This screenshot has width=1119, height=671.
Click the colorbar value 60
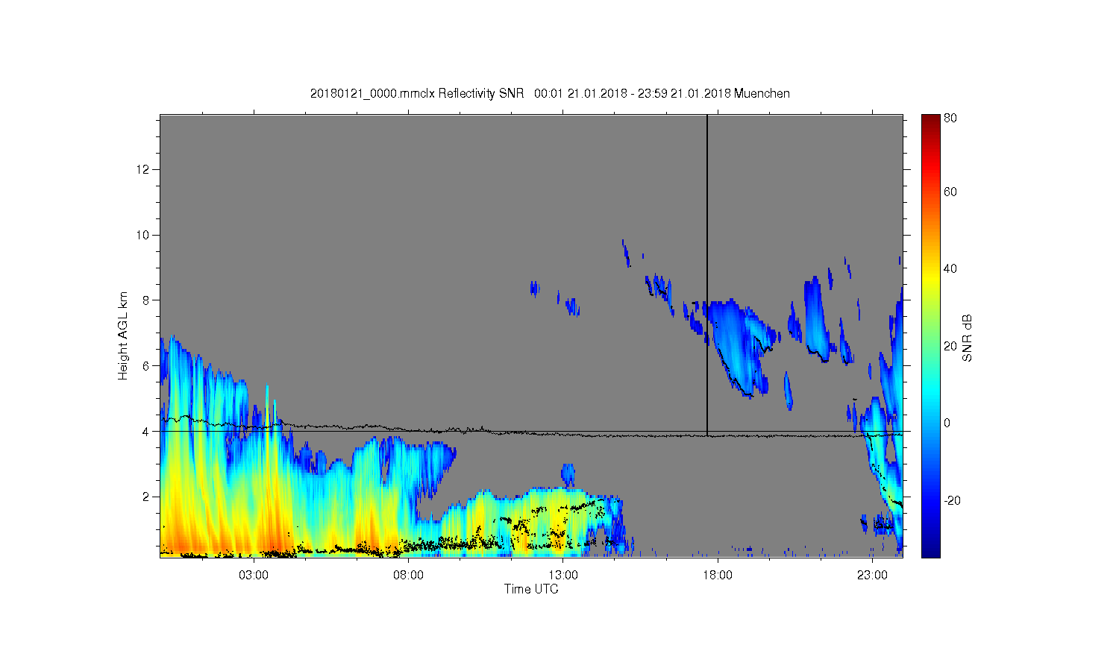tap(950, 192)
